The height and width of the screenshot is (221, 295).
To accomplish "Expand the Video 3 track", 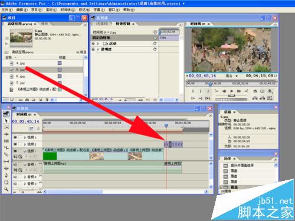I will pyautogui.click(x=25, y=137).
